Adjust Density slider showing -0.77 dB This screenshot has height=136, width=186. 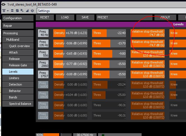tap(70, 64)
